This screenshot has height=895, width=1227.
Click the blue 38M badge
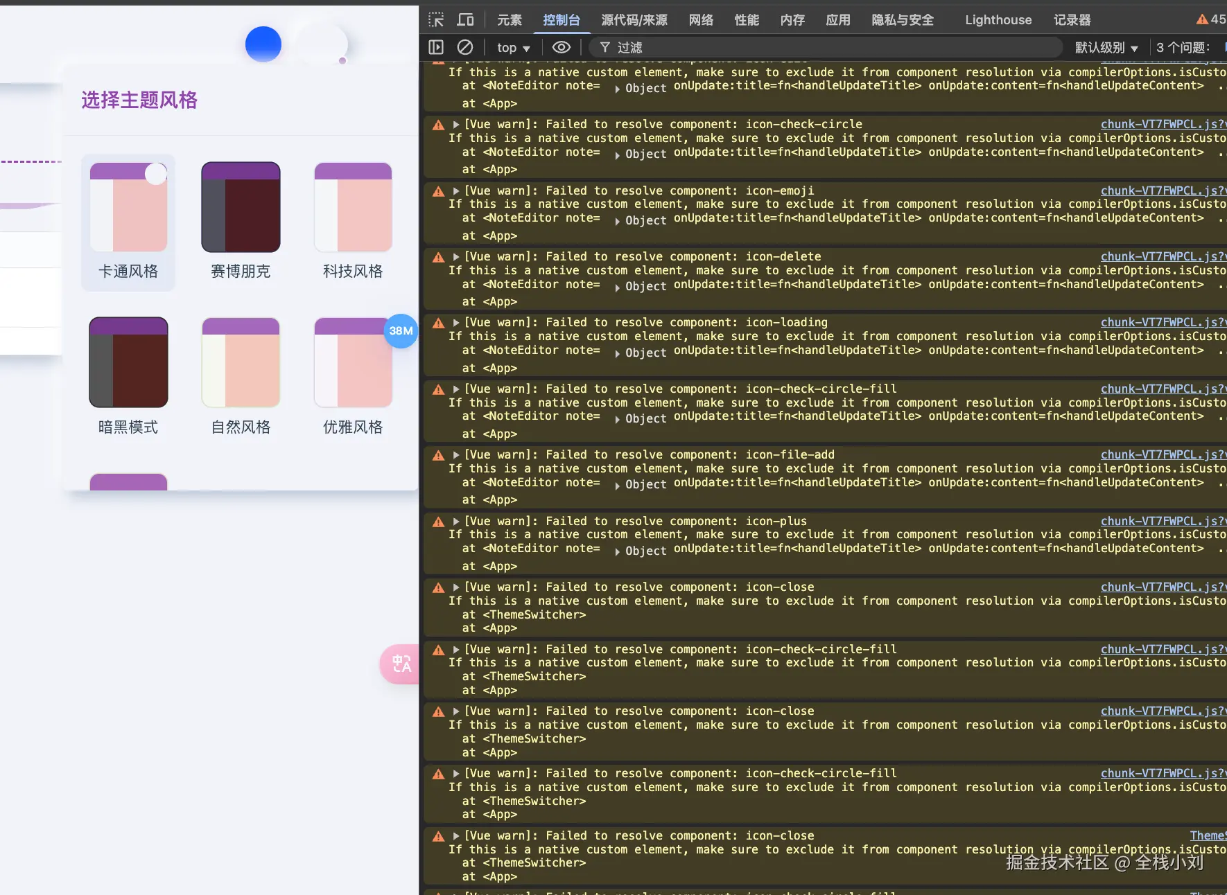click(x=401, y=331)
